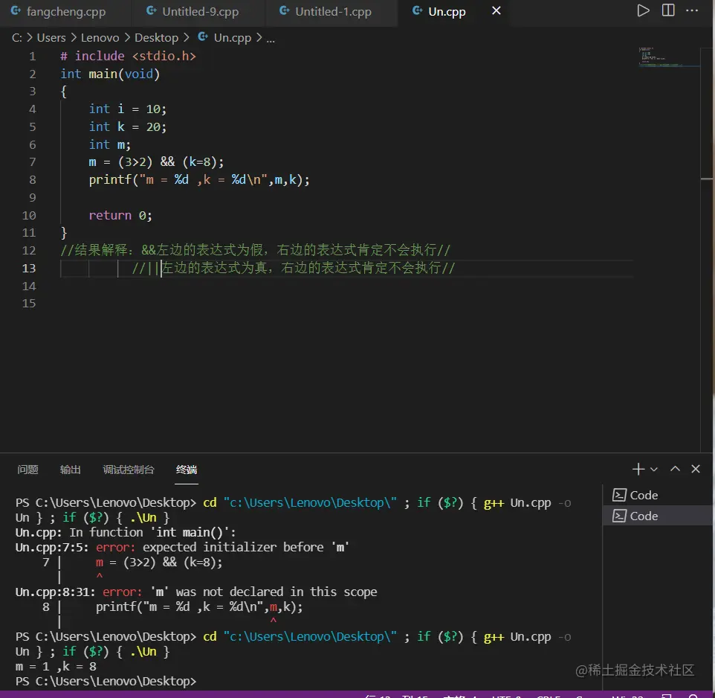Click line number 13 in the gutter
715x698 pixels.
(29, 269)
